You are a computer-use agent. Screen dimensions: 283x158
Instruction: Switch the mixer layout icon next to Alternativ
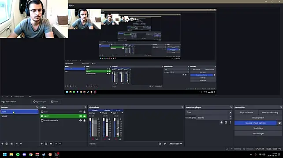tap(160, 144)
